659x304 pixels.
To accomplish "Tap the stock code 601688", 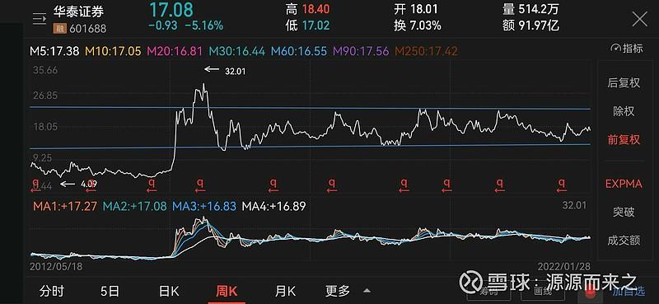I will pyautogui.click(x=88, y=29).
